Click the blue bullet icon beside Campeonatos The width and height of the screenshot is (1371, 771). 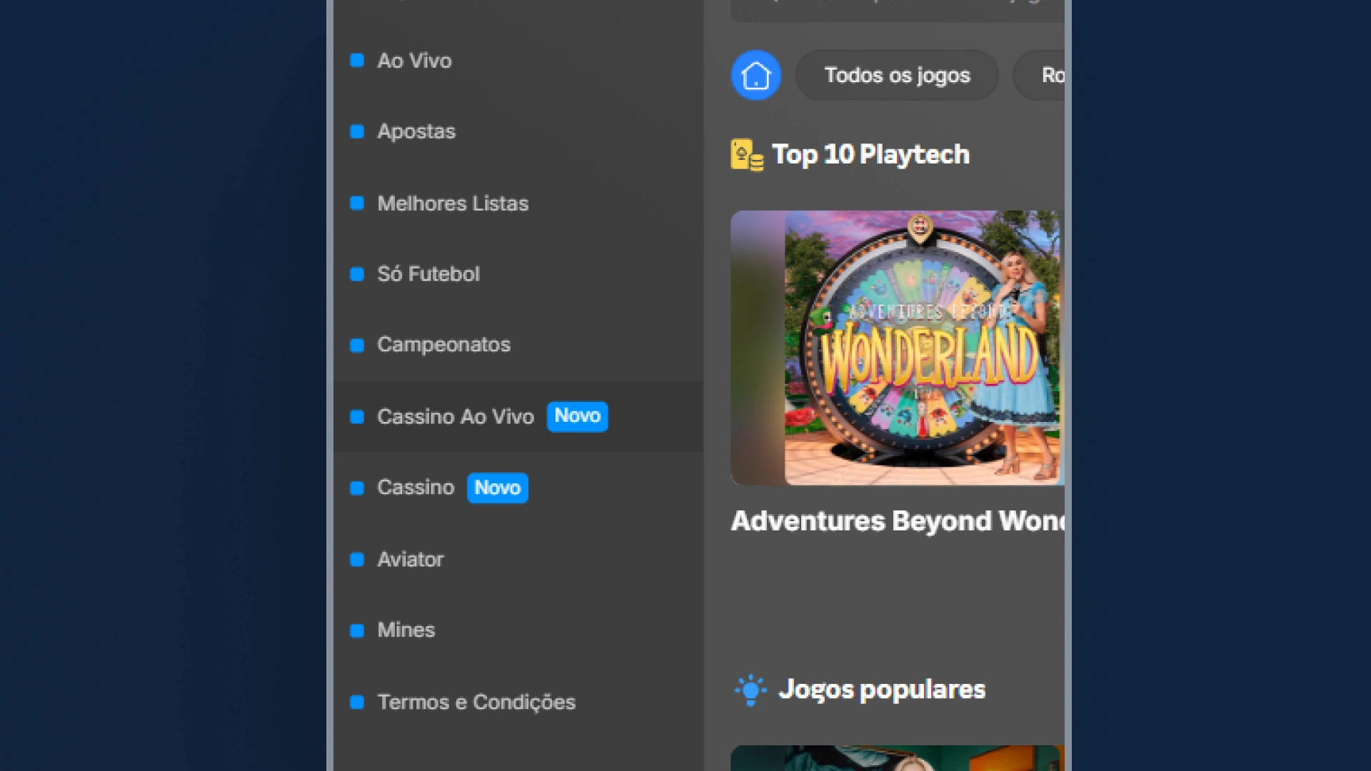(x=357, y=346)
